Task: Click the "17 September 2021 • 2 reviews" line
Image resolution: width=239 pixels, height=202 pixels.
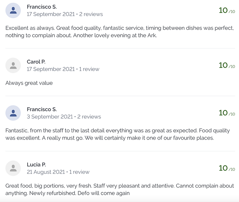Action: [65, 15]
